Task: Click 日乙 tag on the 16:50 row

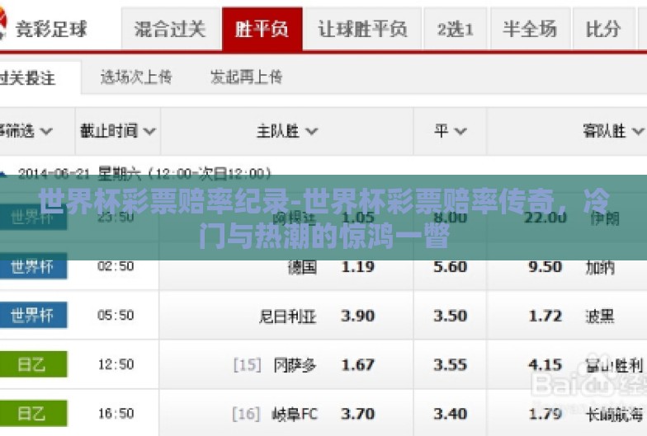Action: click(33, 414)
